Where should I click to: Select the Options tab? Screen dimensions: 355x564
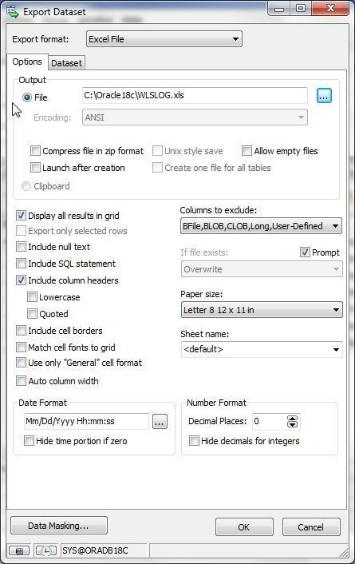27,62
